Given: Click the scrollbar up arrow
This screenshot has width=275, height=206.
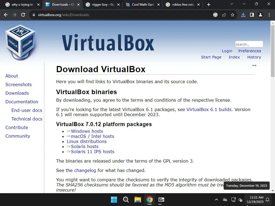Looking at the screenshot, I should point(273,23).
